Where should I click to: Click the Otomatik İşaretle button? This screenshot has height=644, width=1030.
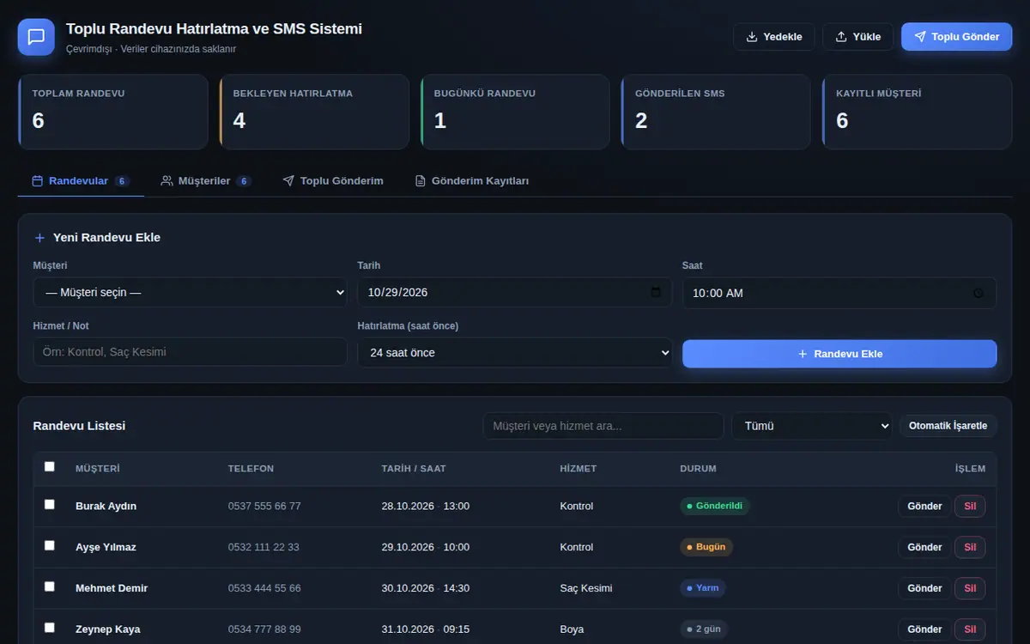pos(948,425)
